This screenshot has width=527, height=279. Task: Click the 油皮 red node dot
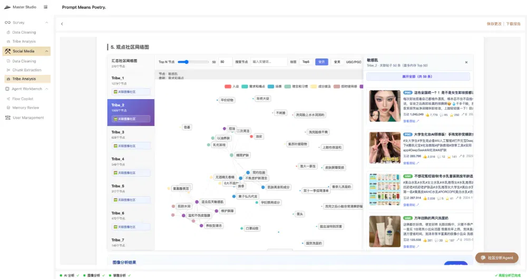pos(251,136)
